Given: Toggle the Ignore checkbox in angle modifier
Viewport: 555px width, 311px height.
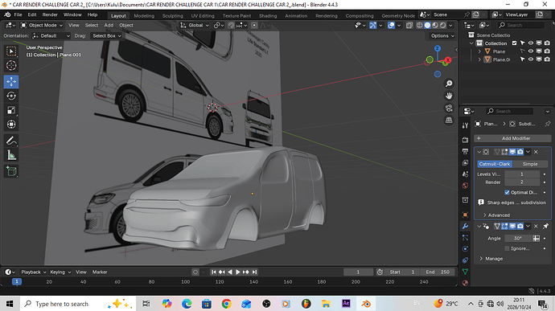Looking at the screenshot, I should pyautogui.click(x=507, y=249).
